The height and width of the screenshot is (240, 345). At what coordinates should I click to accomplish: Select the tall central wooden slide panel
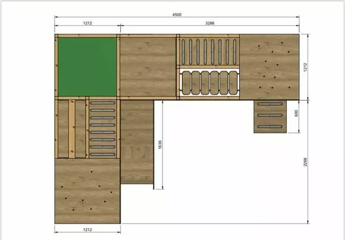coord(137,141)
